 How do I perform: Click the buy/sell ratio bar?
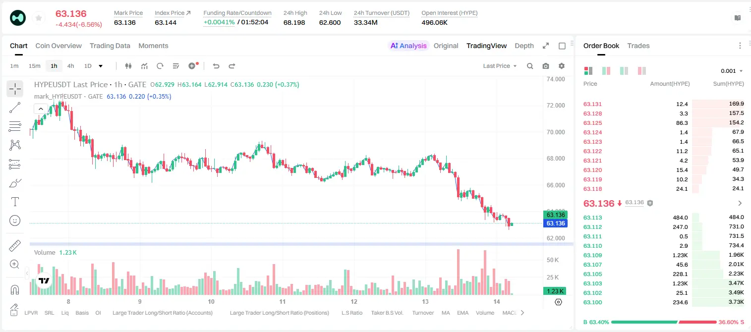(x=664, y=322)
